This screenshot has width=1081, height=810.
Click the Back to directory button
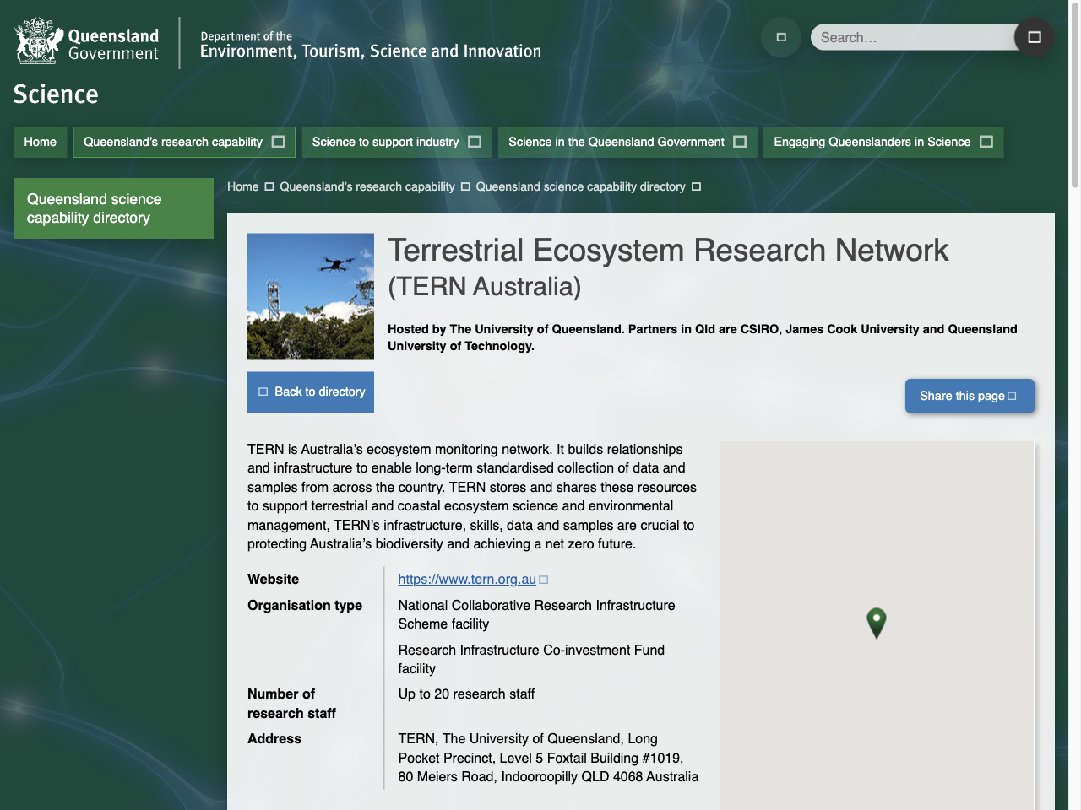(310, 391)
